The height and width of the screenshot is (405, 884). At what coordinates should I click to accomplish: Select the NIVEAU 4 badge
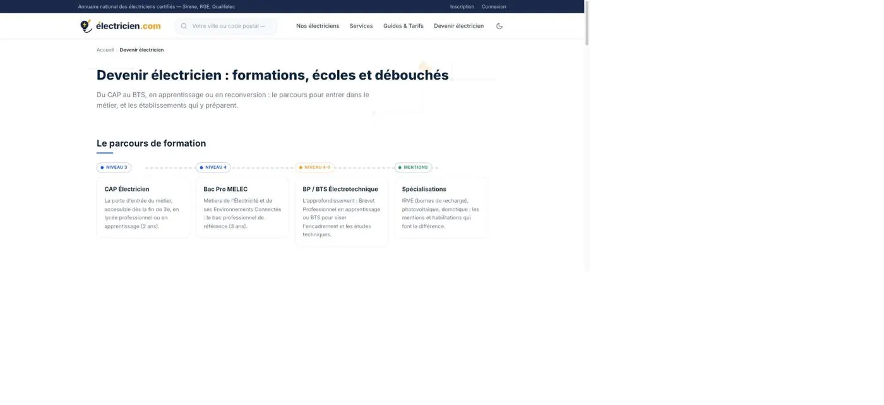pos(213,167)
